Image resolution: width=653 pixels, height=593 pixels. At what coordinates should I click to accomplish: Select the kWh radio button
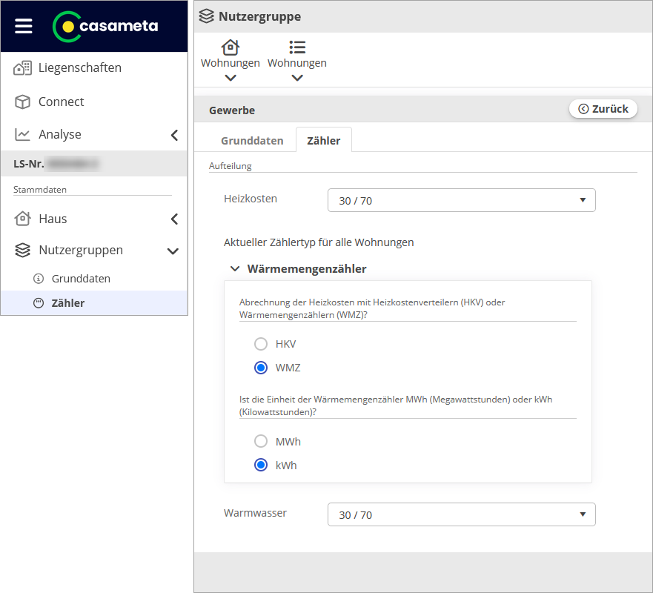click(x=261, y=466)
